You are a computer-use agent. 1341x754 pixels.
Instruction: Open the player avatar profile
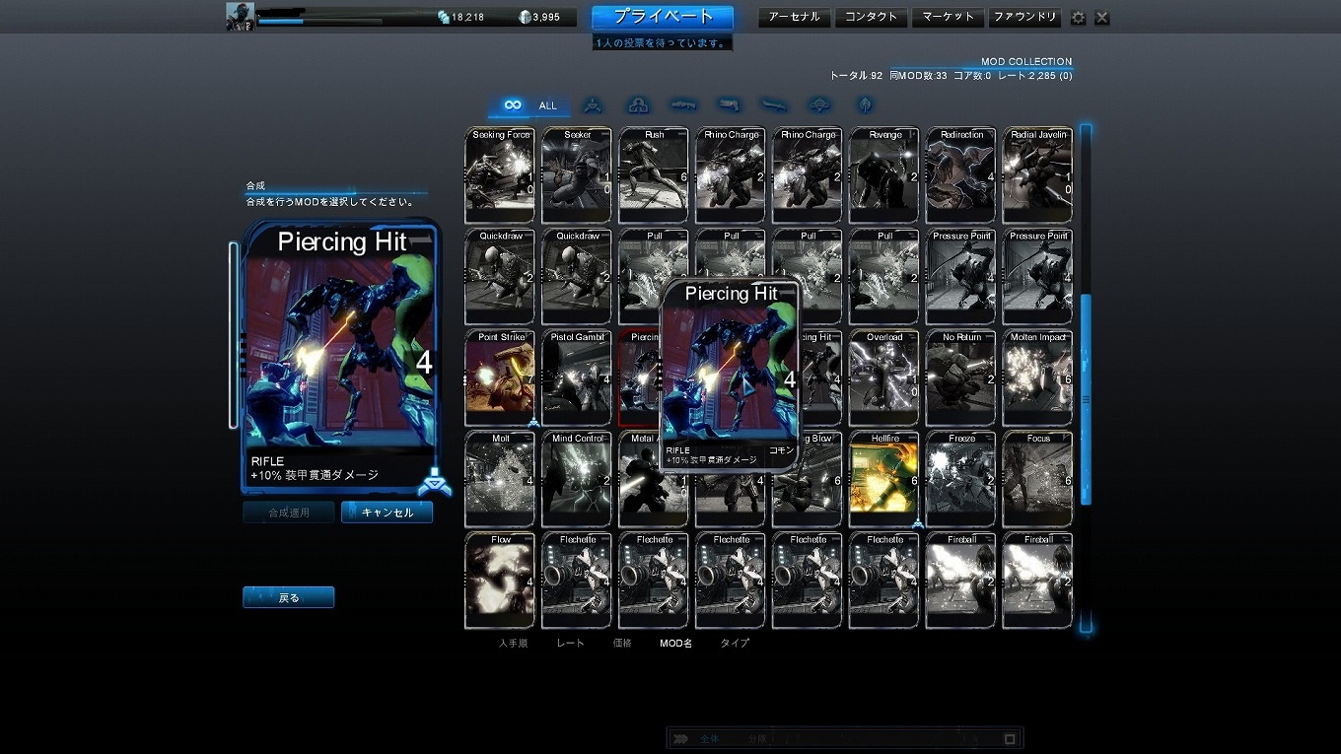(241, 17)
